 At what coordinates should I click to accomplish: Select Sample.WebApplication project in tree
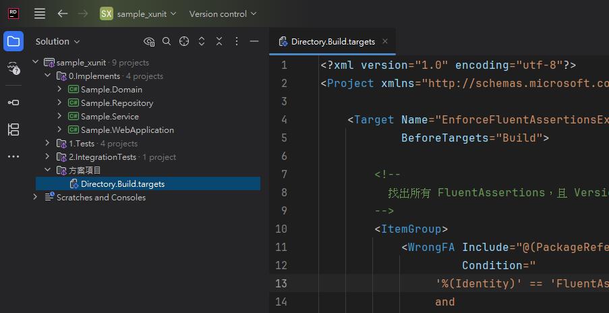click(x=127, y=130)
